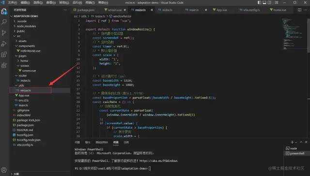Open the Extensions view
The image size is (310, 176).
tap(4, 54)
